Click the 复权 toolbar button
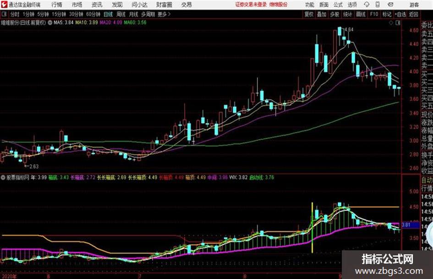This screenshot has height=279, width=433. click(x=309, y=14)
